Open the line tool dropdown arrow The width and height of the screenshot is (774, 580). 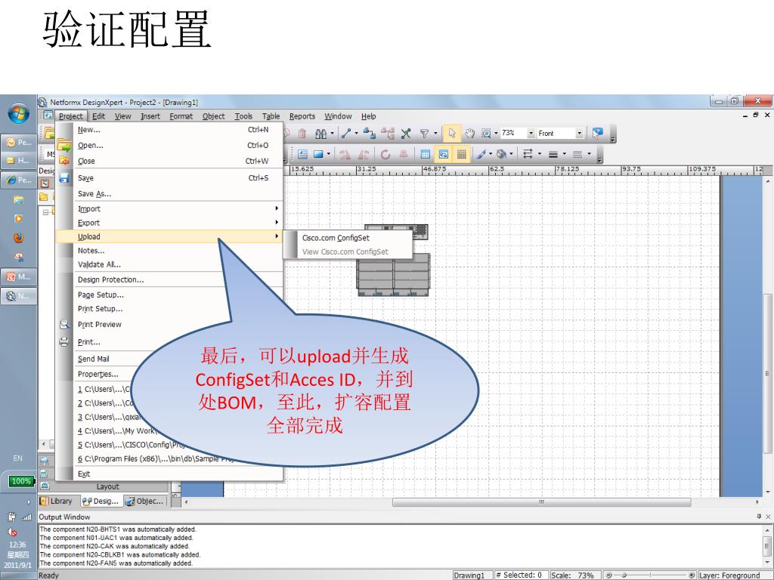[x=356, y=133]
